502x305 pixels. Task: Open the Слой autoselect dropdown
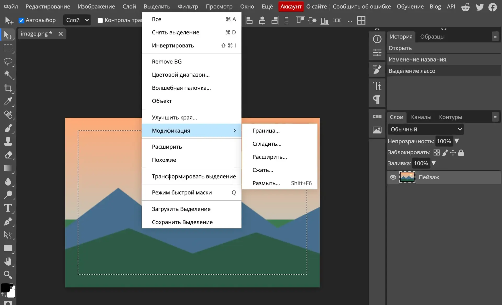[77, 20]
